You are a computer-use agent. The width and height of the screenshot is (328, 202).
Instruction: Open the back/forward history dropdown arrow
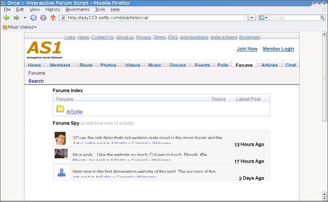tap(25, 18)
